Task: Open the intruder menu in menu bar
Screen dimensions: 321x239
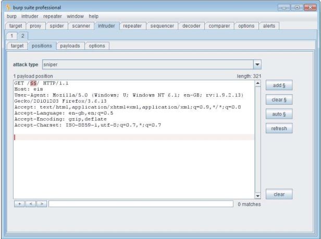Action: pyautogui.click(x=30, y=16)
